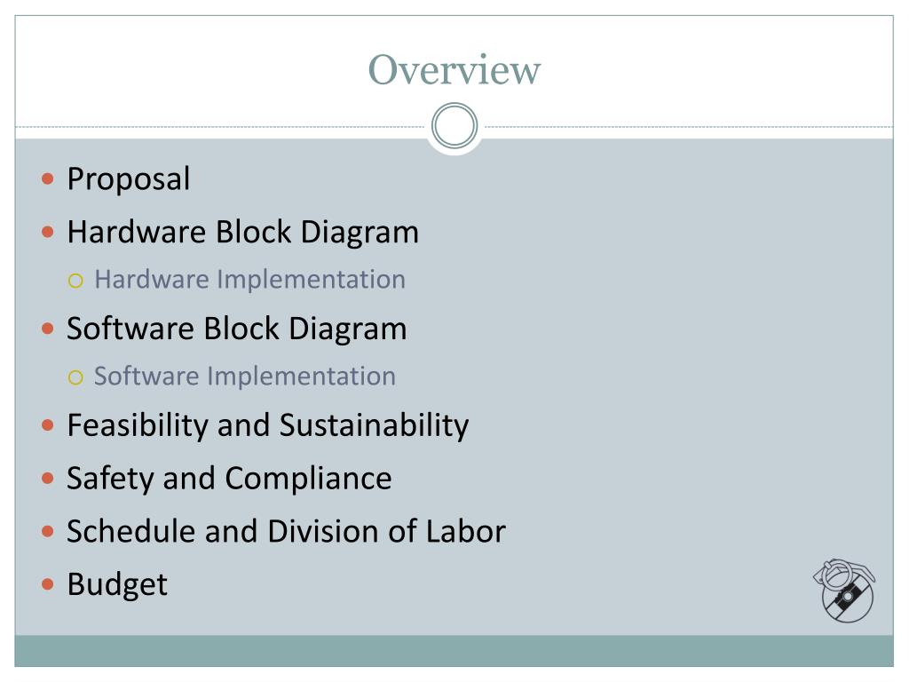909x682 pixels.
Task: Click the hollow bullet before Hardware Implementation
Action: pyautogui.click(x=75, y=282)
